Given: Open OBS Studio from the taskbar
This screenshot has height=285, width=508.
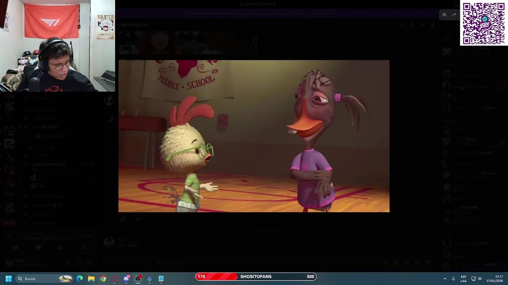Looking at the screenshot, I should pyautogui.click(x=138, y=279).
